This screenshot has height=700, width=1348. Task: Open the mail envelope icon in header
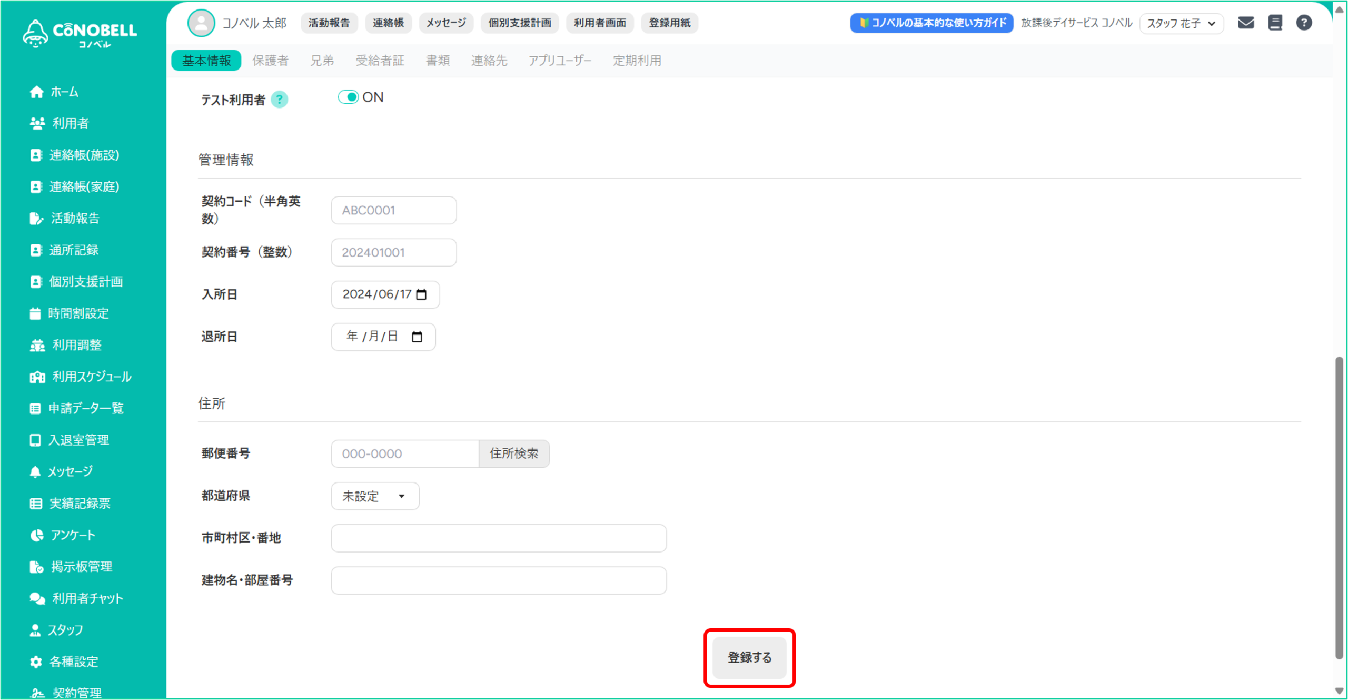click(1245, 23)
